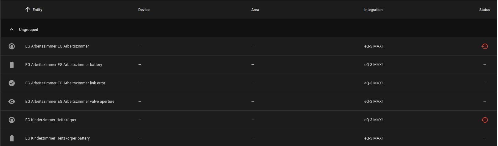Click the EG Kinderzimmer Heizkörper thermostat icon

point(12,120)
